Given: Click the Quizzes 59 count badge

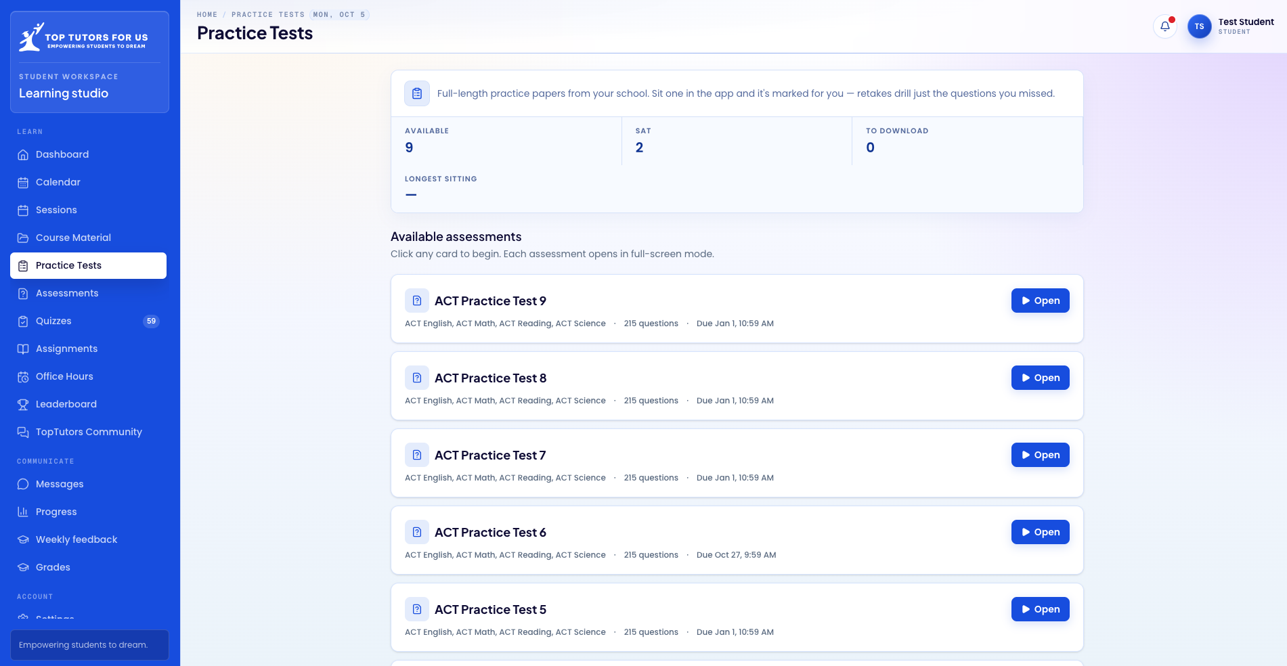Looking at the screenshot, I should click(x=151, y=321).
